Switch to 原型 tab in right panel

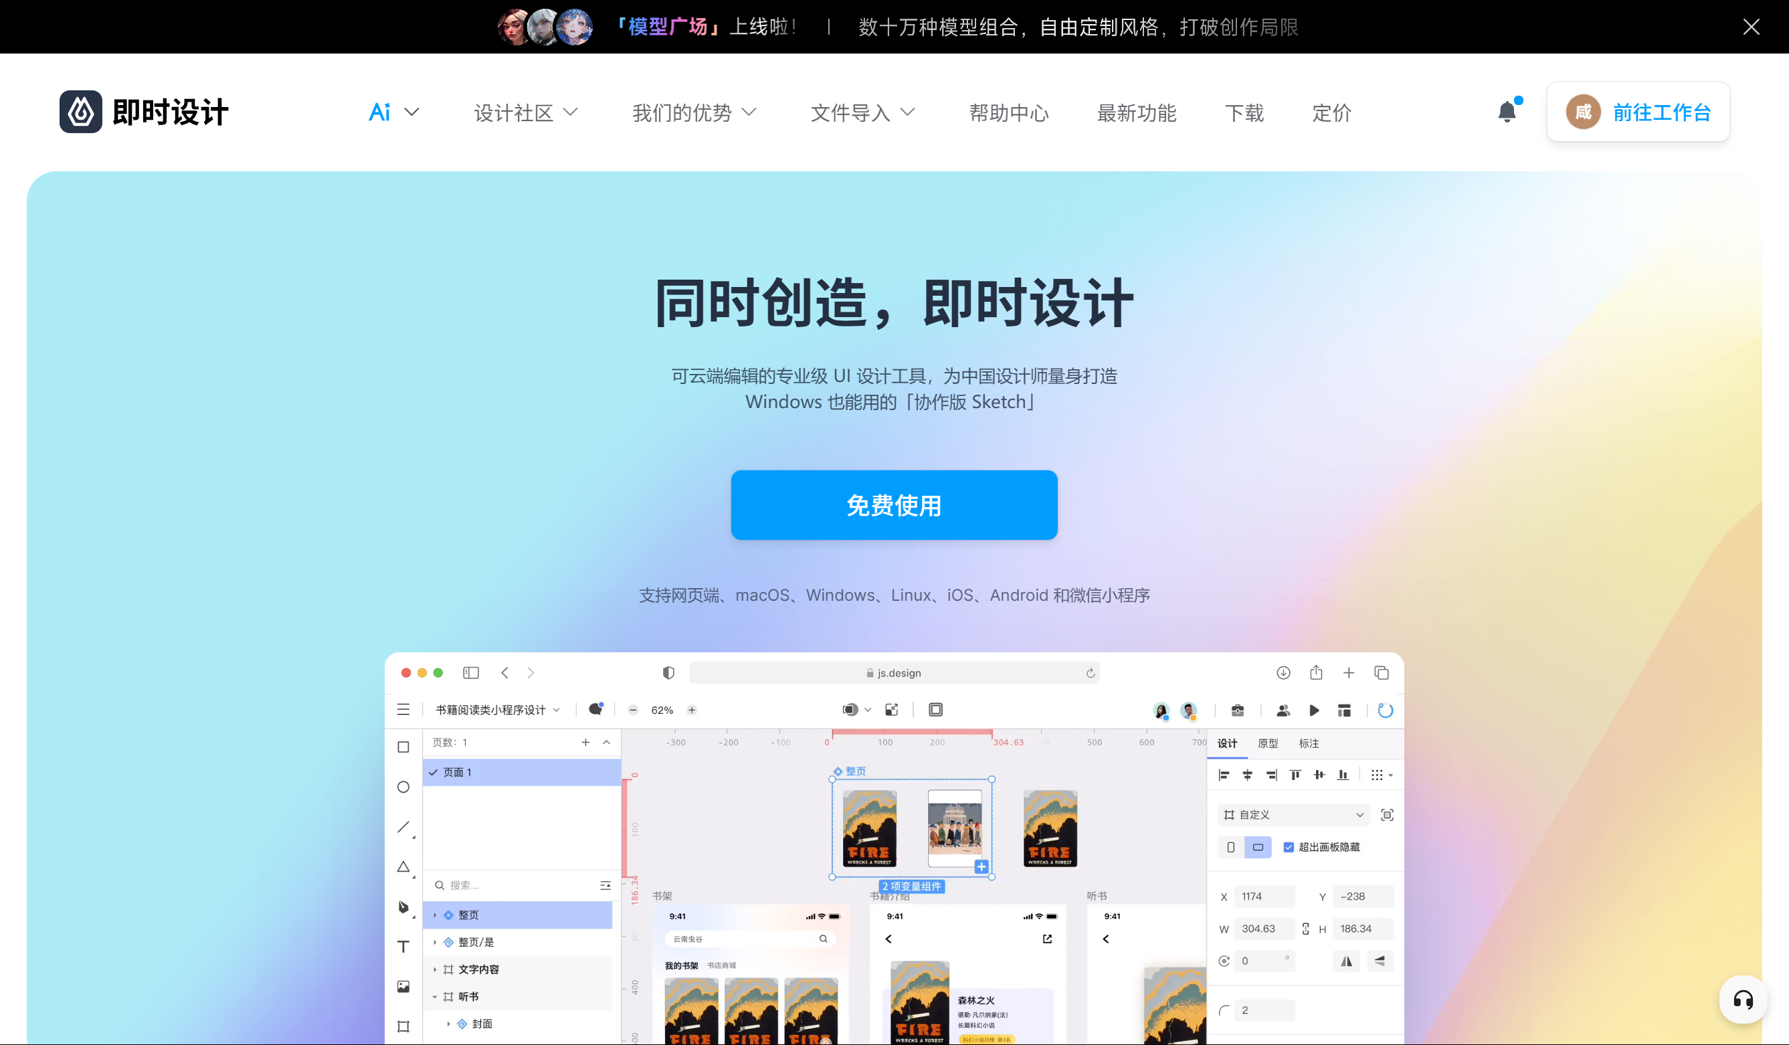1269,744
